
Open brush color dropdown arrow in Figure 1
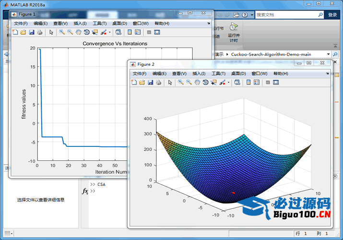[109, 32]
